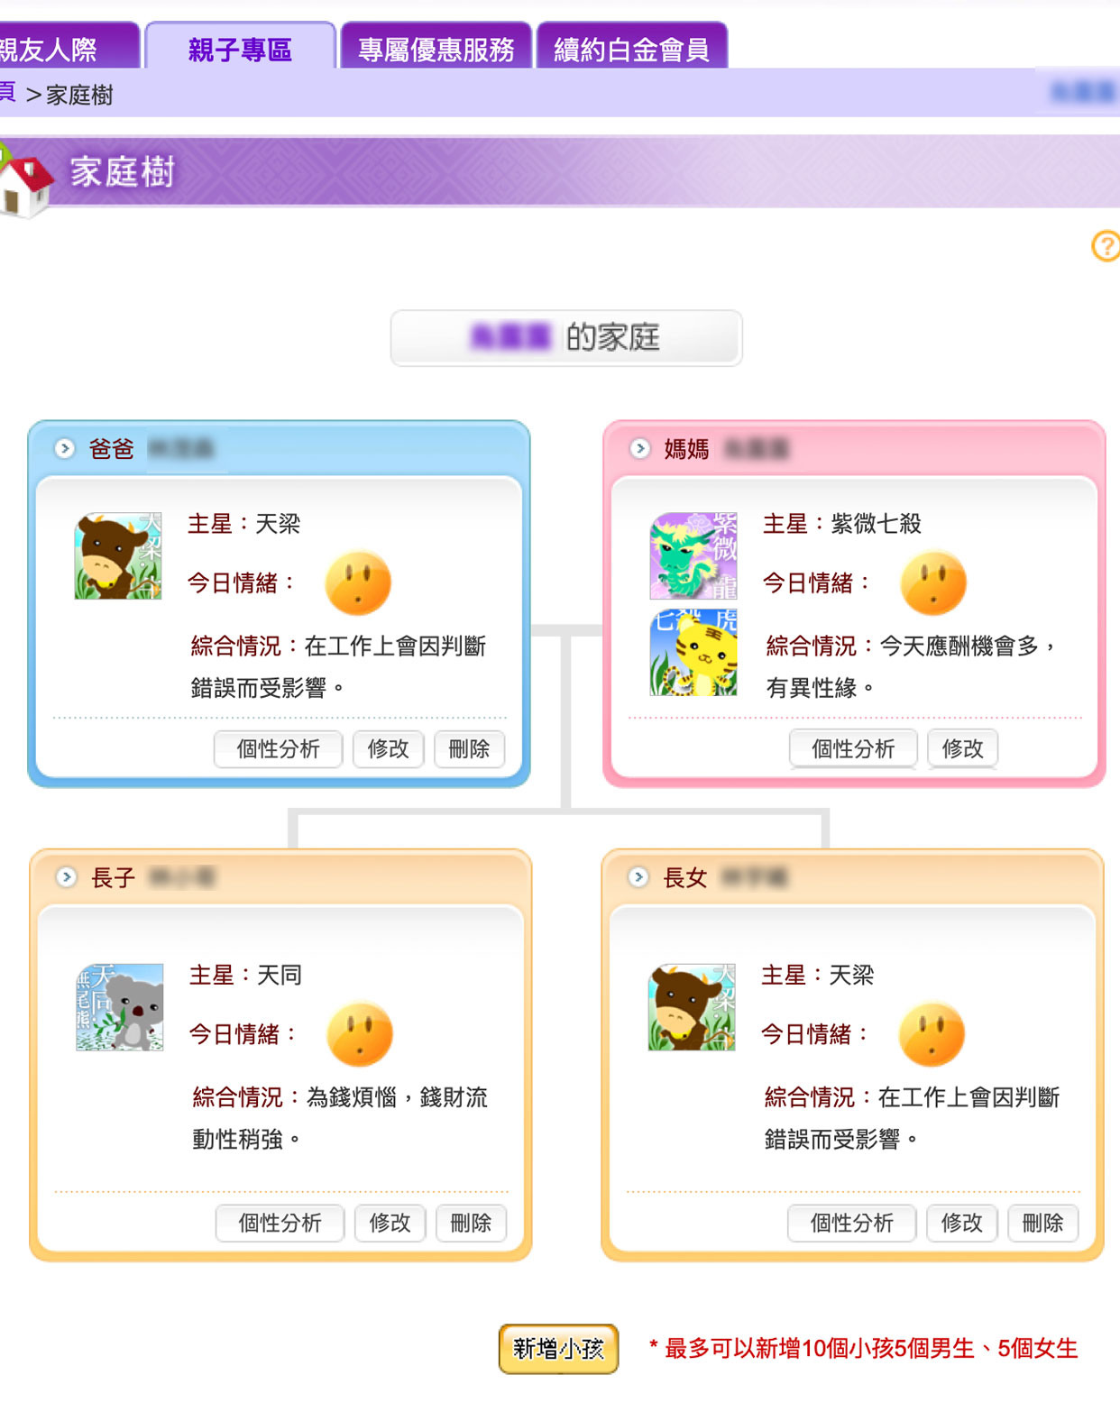The image size is (1120, 1421).
Task: Expand the 媽媽 card arrow
Action: pyautogui.click(x=639, y=448)
